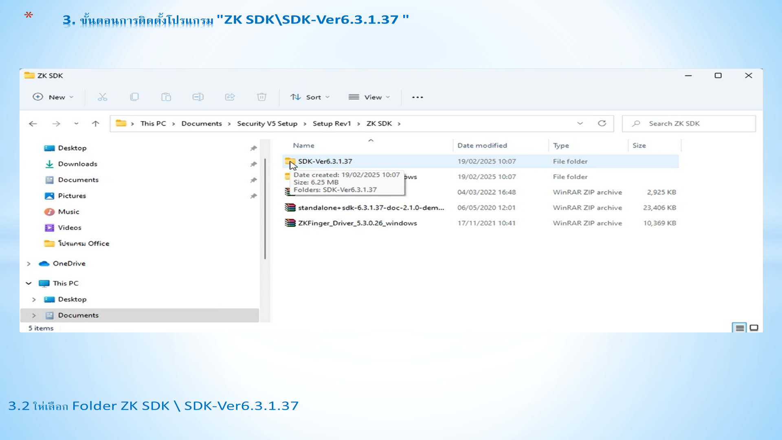782x440 pixels.
Task: Click Security V5 Setup breadcrumb
Action: (x=267, y=123)
